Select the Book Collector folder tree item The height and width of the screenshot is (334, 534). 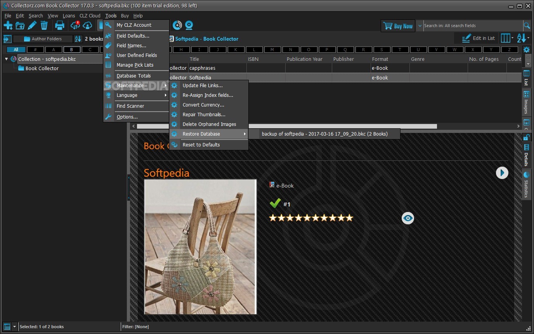[42, 69]
